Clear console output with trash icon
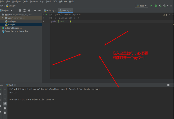 (5, 113)
